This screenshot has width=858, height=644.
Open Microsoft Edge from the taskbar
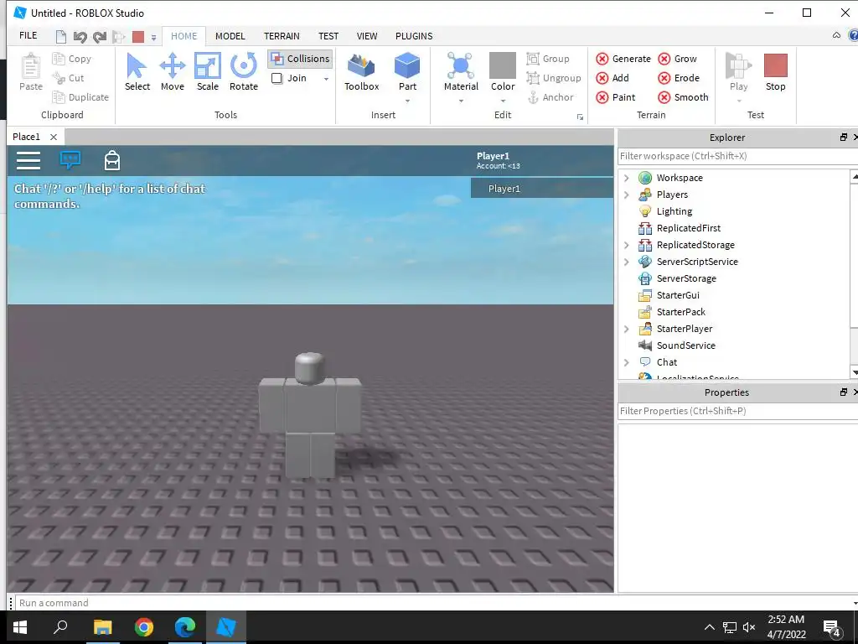[185, 627]
